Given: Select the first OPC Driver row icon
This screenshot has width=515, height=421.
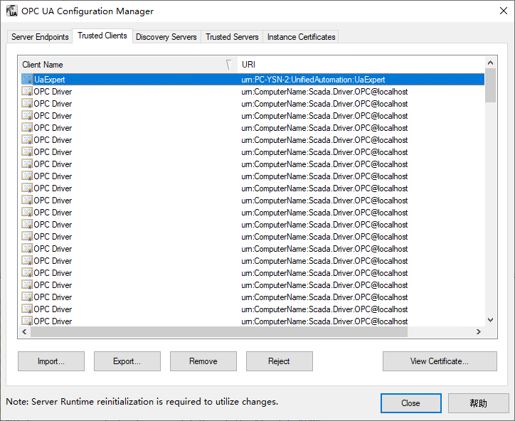Looking at the screenshot, I should [x=27, y=92].
